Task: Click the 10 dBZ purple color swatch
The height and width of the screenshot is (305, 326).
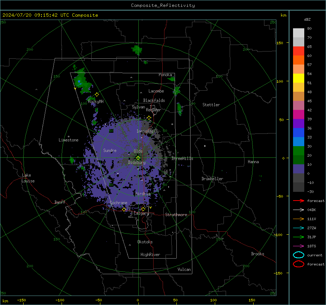Action: click(298, 169)
